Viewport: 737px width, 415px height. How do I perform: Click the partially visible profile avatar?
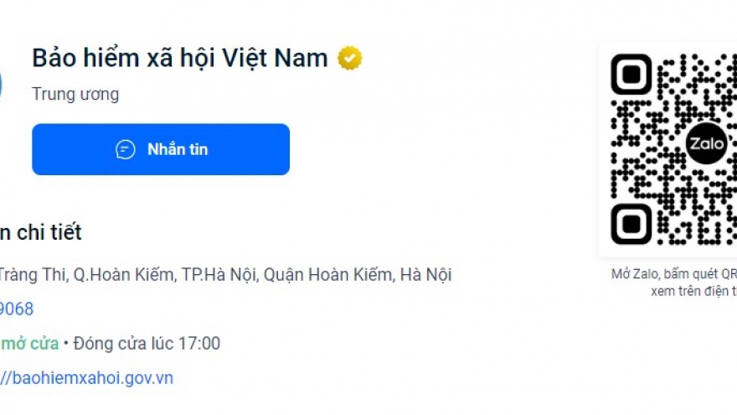click(x=2, y=84)
